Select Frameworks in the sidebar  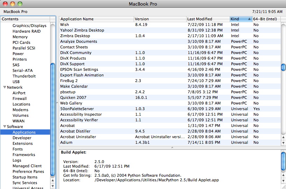(24, 155)
